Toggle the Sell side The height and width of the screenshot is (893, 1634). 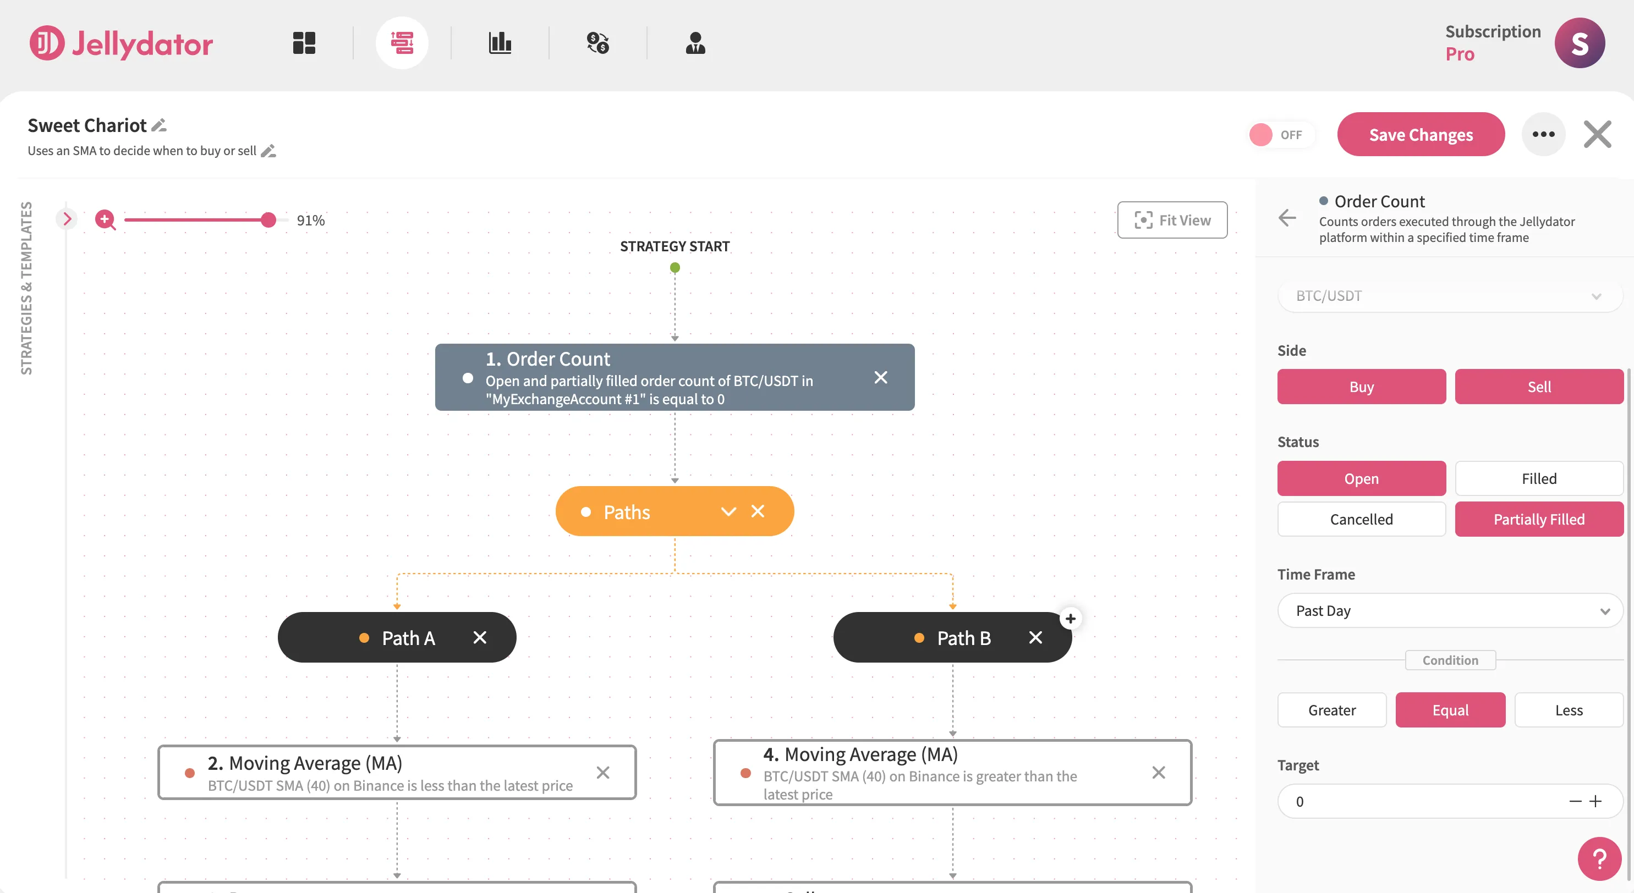(1538, 387)
